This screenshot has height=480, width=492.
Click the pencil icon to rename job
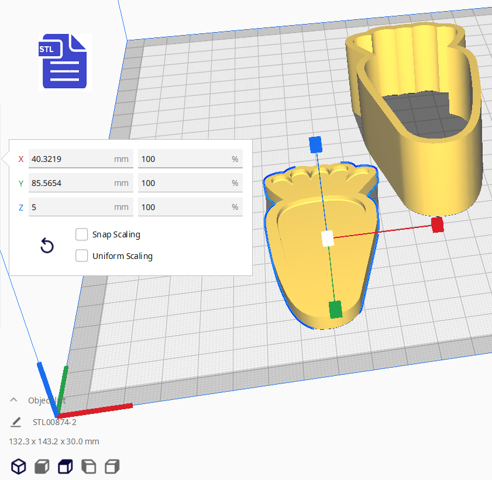16,422
